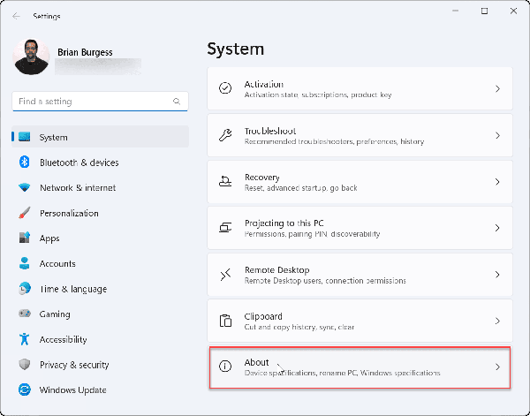530x416 pixels.
Task: Click Projecting to this PC icon
Action: coord(225,228)
